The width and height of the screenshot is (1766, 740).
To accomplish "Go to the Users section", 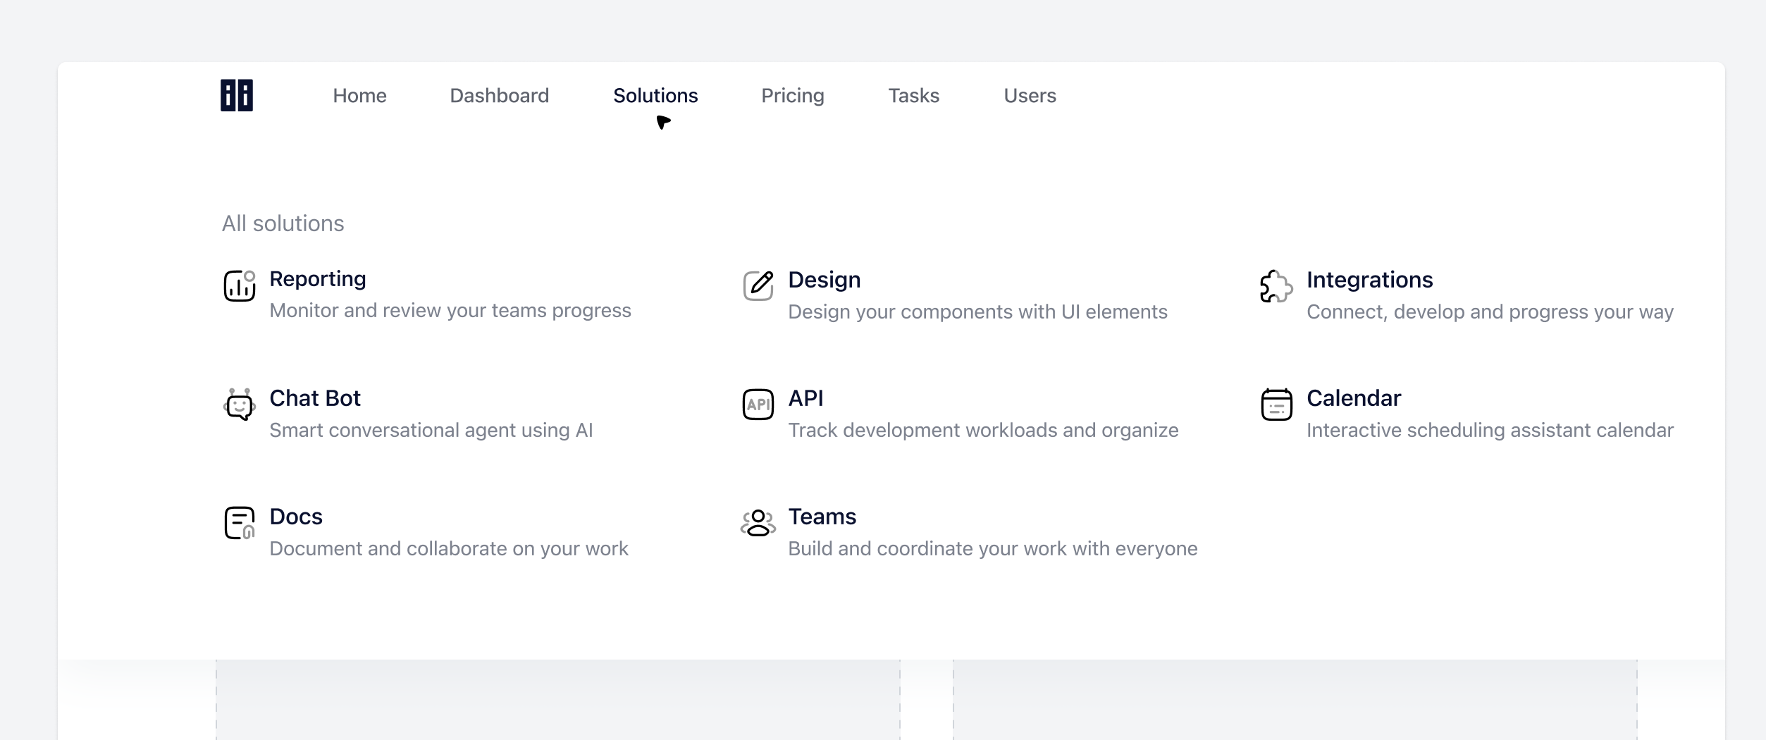I will pos(1030,96).
